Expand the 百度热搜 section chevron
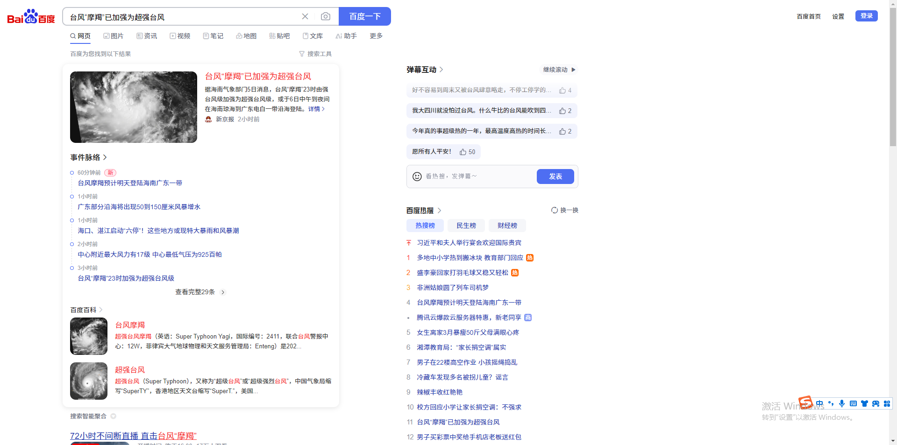This screenshot has height=445, width=897. pyautogui.click(x=439, y=211)
